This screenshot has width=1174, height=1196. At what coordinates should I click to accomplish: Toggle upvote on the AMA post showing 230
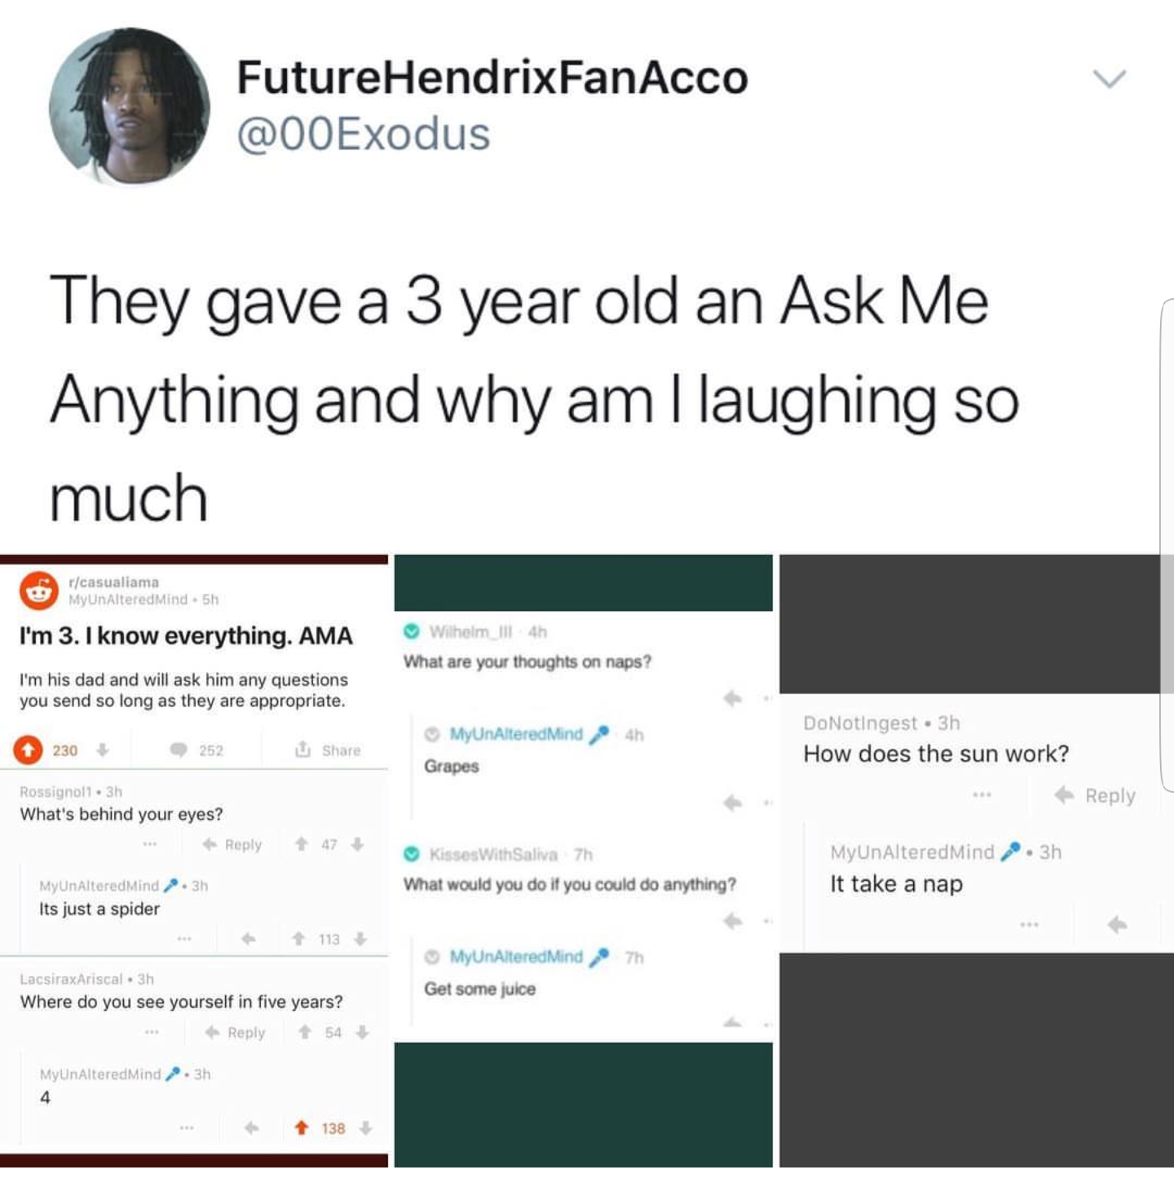point(29,750)
